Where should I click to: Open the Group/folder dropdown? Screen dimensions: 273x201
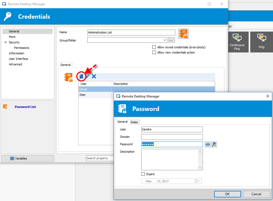pos(165,40)
